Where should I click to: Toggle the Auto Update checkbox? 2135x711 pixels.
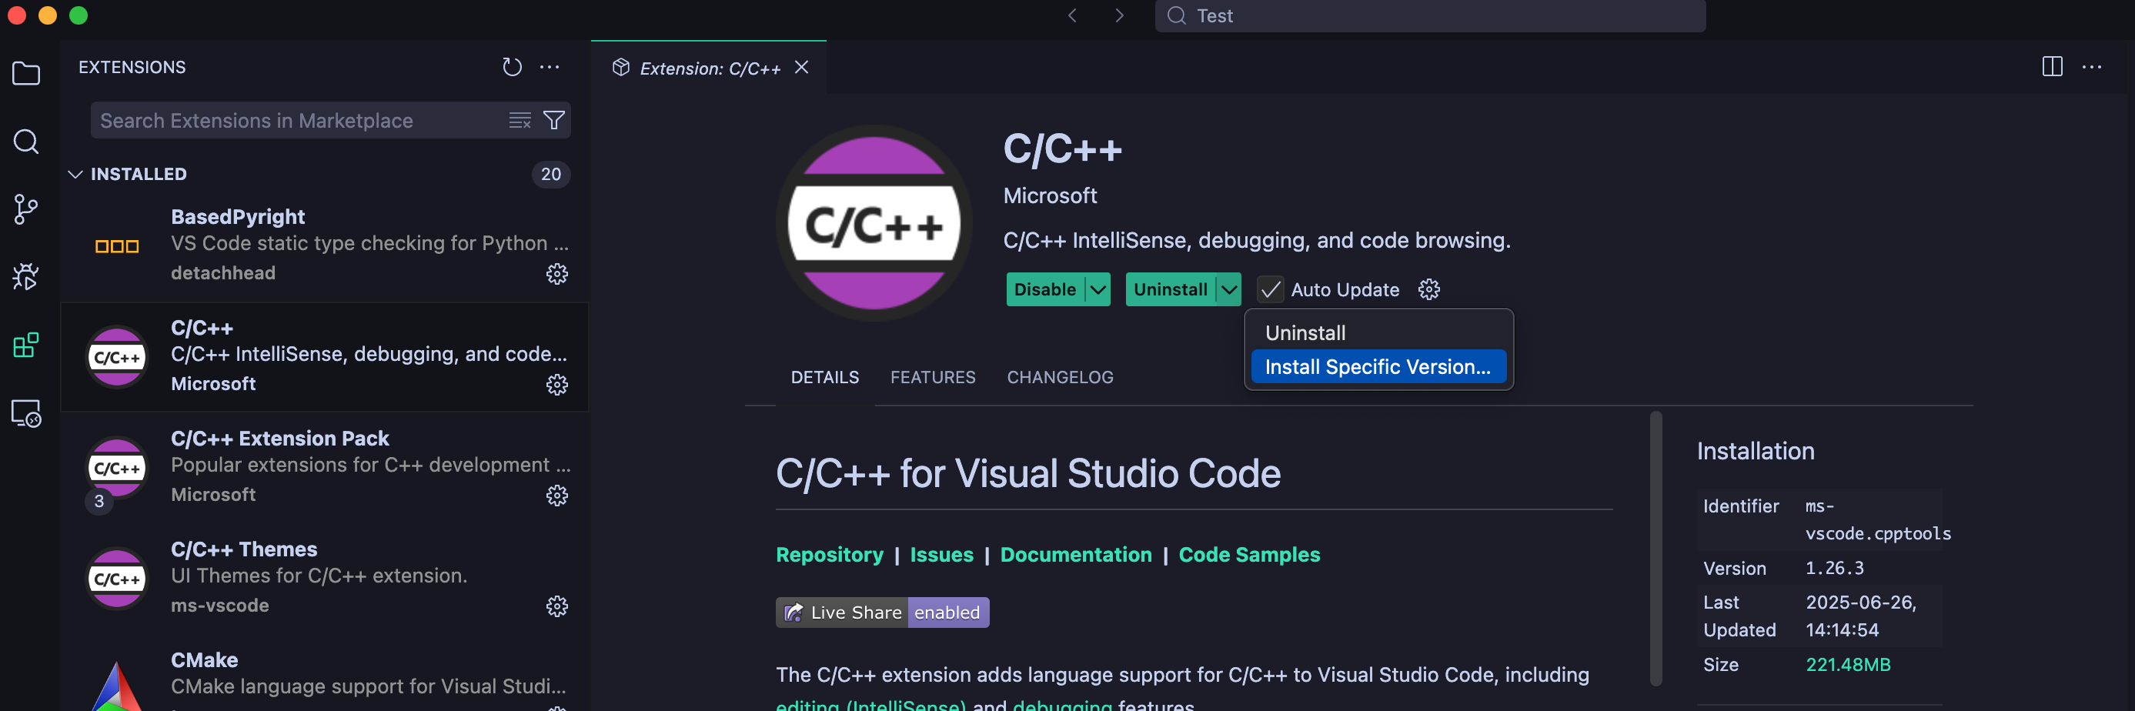(x=1270, y=290)
